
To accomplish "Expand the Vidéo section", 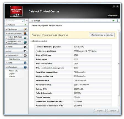I will [6, 47].
